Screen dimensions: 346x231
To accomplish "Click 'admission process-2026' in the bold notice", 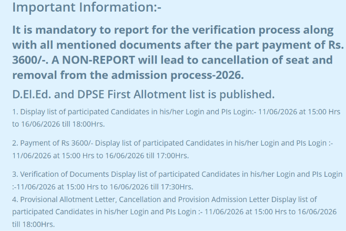I will tap(187, 75).
